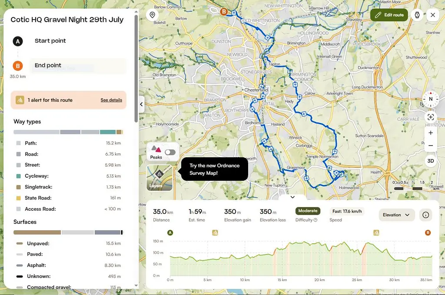This screenshot has height=295, width=445.
Task: Click the State Road yellow swatch
Action: tap(18, 198)
